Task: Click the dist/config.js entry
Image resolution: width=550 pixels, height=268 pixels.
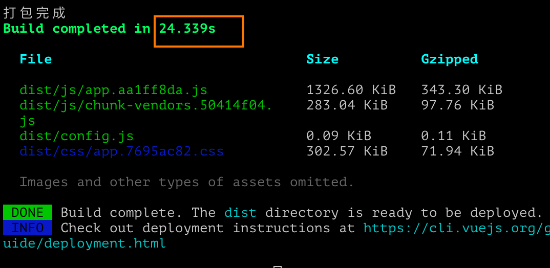Action: [x=76, y=136]
